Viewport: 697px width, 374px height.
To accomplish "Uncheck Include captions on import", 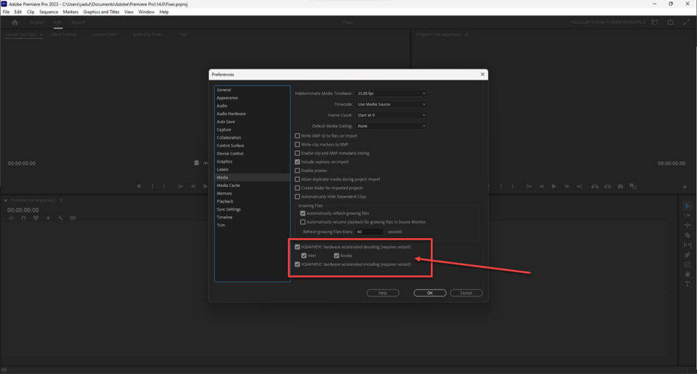I will [x=297, y=162].
